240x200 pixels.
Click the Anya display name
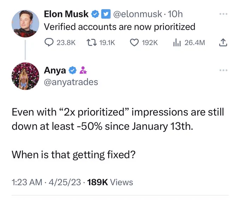click(55, 70)
